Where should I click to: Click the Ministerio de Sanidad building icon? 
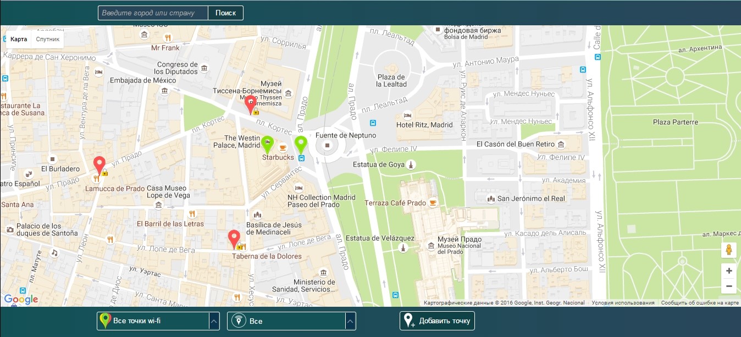click(x=323, y=273)
